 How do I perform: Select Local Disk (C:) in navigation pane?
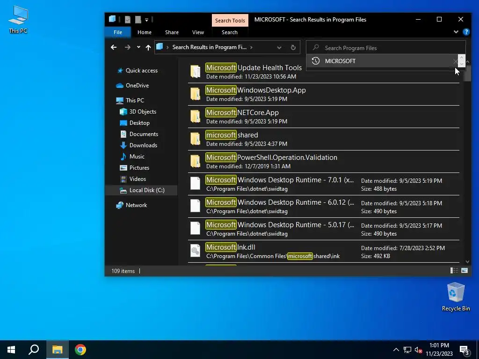(142, 190)
